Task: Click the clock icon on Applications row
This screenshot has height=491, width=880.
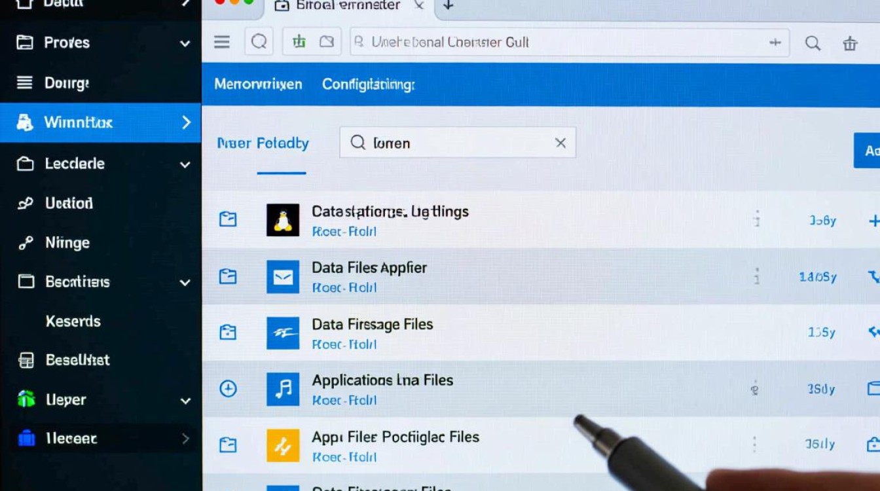Action: pyautogui.click(x=227, y=390)
